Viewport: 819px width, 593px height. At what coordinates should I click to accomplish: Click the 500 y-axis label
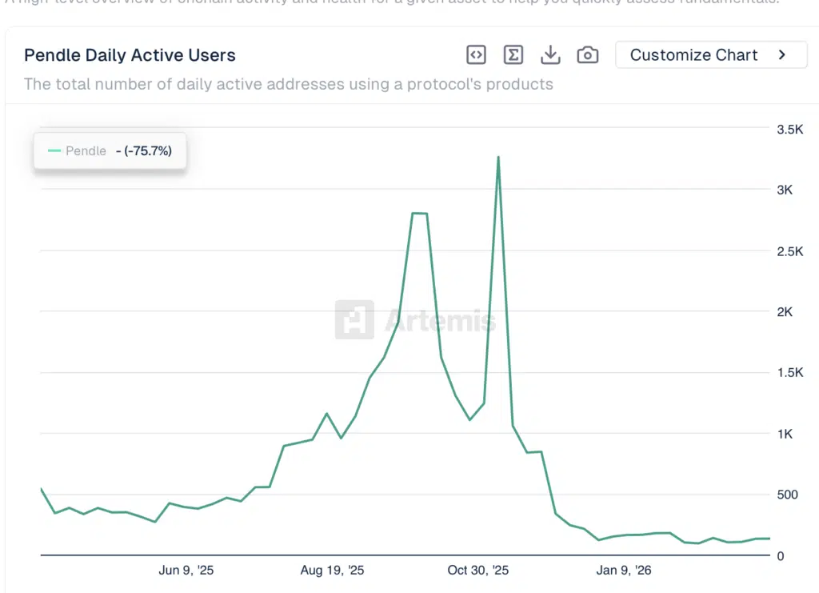(787, 495)
